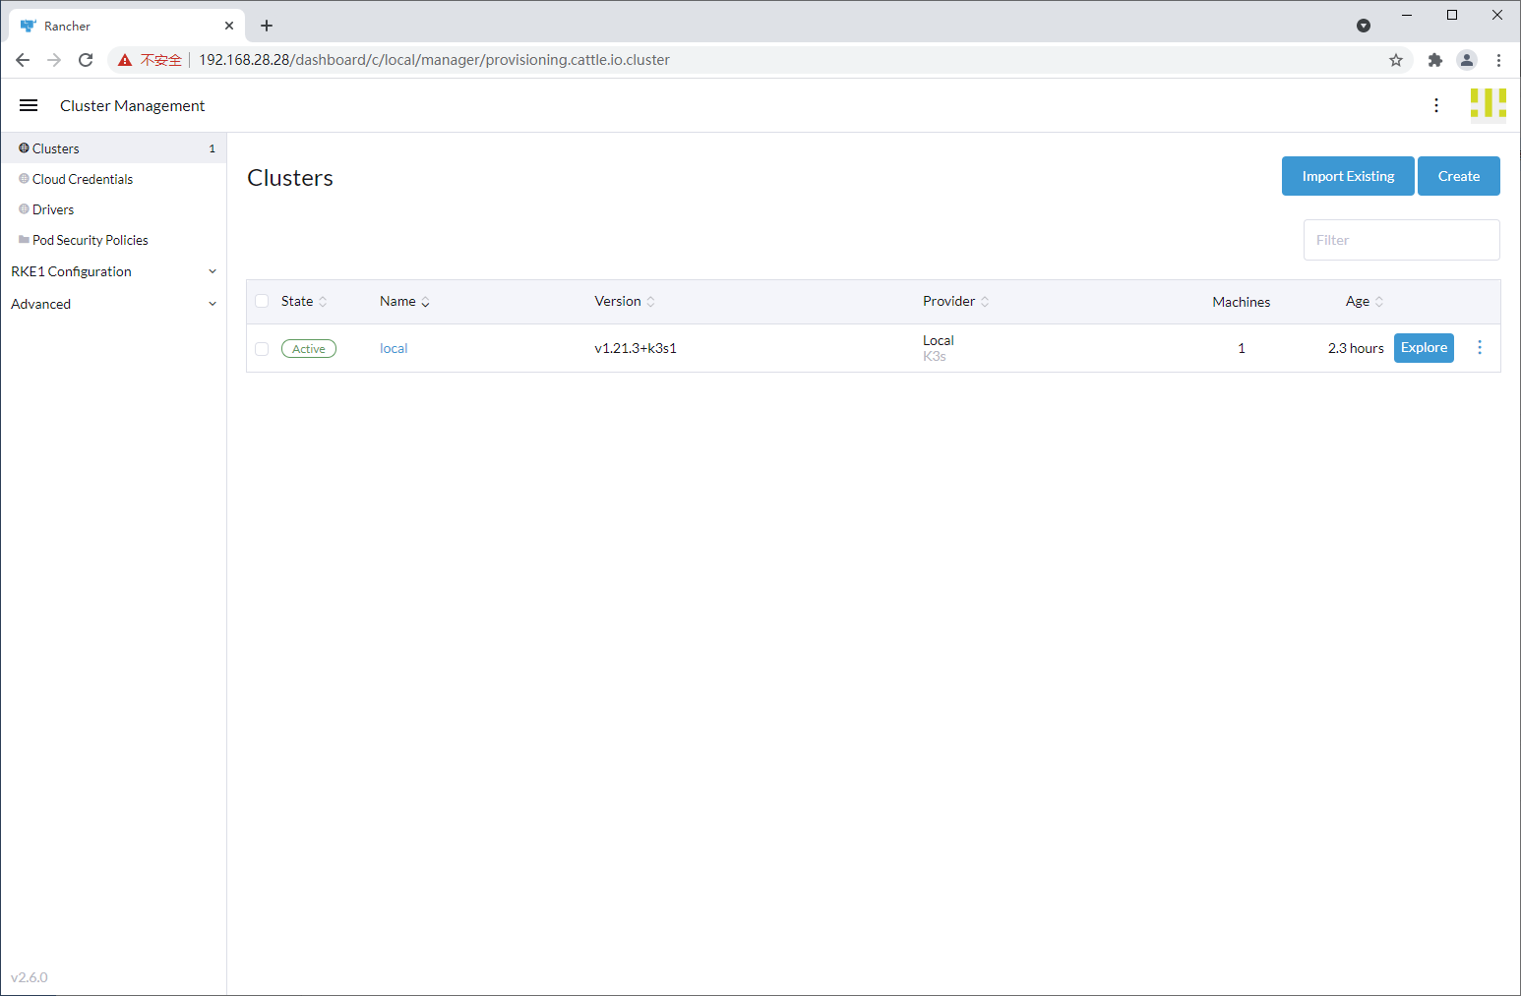Select the Rancher browser tab
The width and height of the screenshot is (1521, 996).
(126, 26)
